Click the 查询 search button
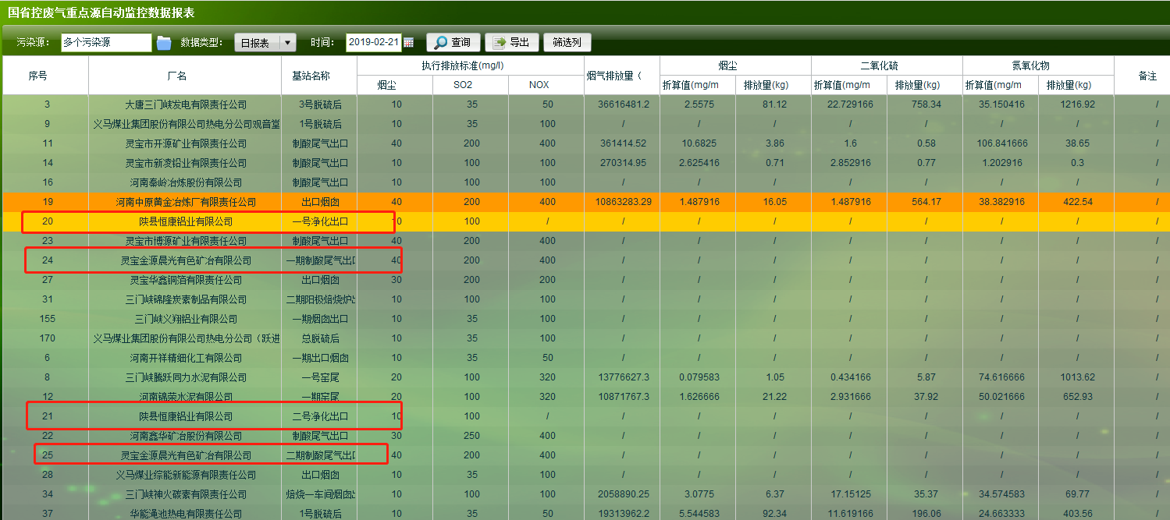 (x=453, y=43)
